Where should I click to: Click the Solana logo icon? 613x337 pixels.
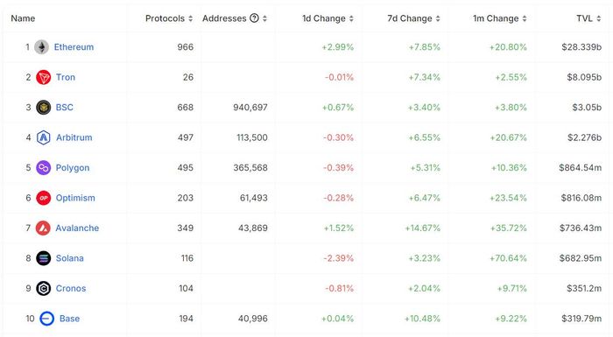(x=44, y=258)
